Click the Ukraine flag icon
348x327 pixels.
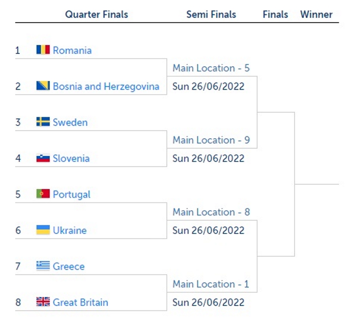click(43, 230)
